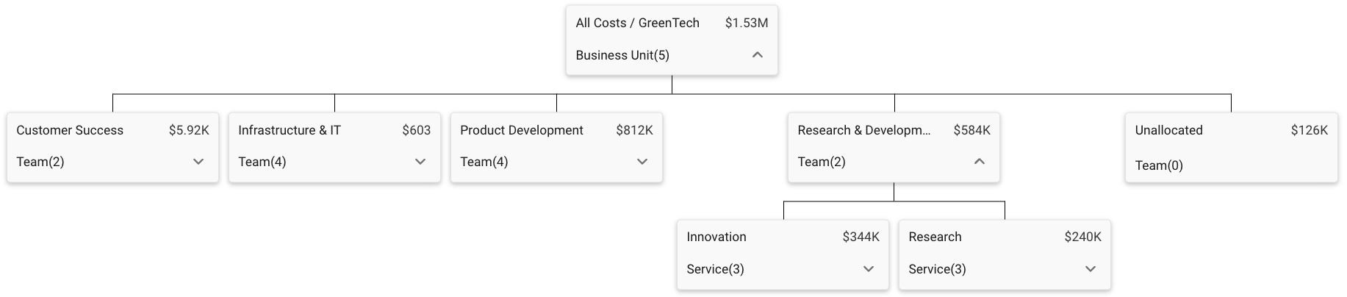Click the $812K Product Development cost
The height and width of the screenshot is (297, 1347).
point(634,130)
